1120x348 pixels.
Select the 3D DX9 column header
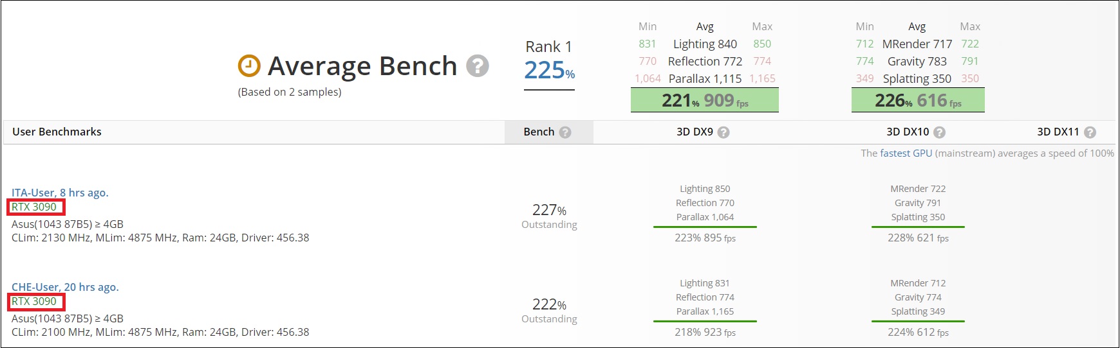point(695,132)
